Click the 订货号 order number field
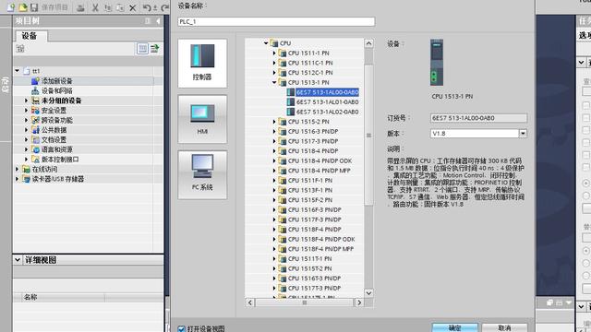591x332 pixels. (x=478, y=118)
